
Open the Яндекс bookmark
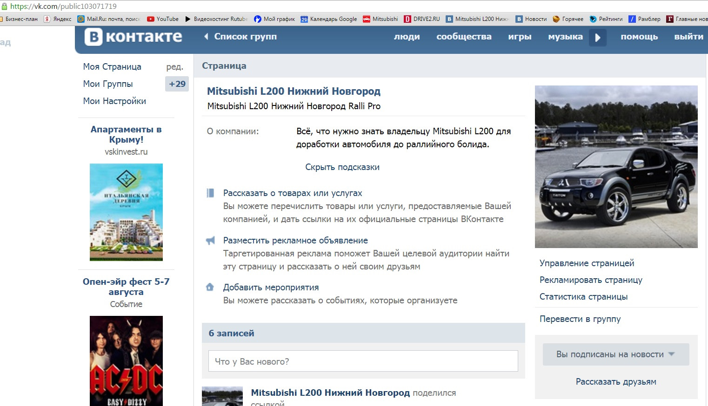click(58, 19)
